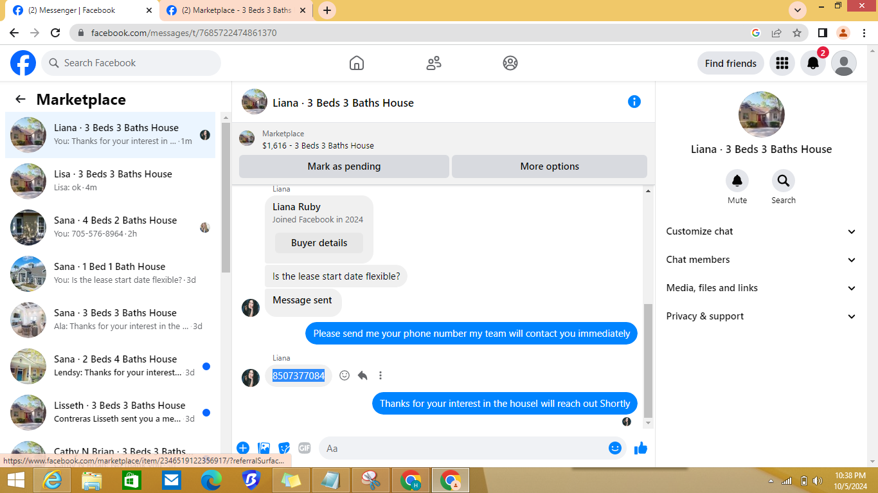Open the account profile avatar menu

point(844,63)
